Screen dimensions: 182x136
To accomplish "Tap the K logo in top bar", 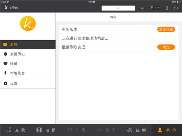I will click(x=6, y=8).
